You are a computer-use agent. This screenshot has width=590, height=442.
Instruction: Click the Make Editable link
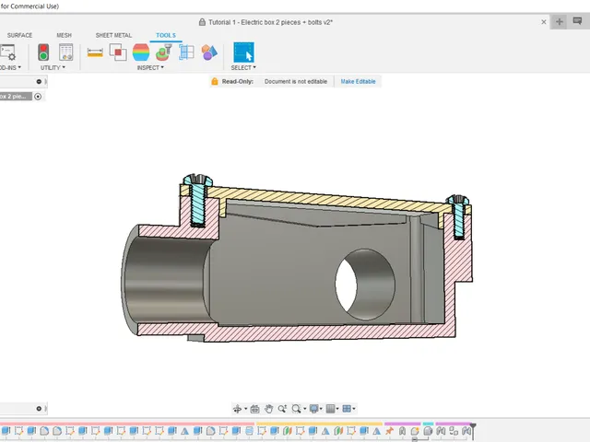pos(358,82)
